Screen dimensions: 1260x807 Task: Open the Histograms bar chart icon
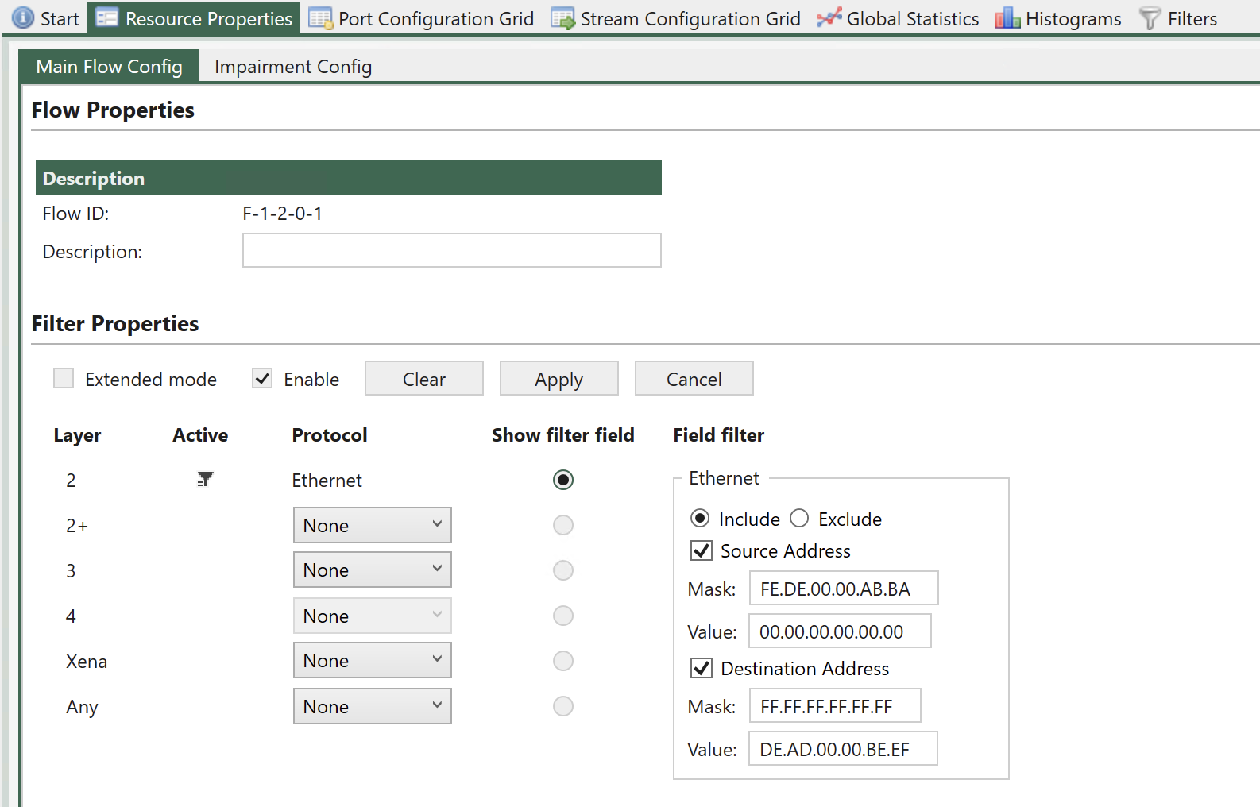pyautogui.click(x=1007, y=17)
